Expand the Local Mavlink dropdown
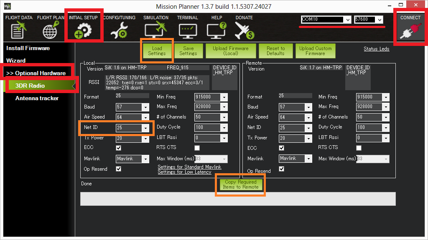Image resolution: width=428 pixels, height=240 pixels. click(145, 159)
